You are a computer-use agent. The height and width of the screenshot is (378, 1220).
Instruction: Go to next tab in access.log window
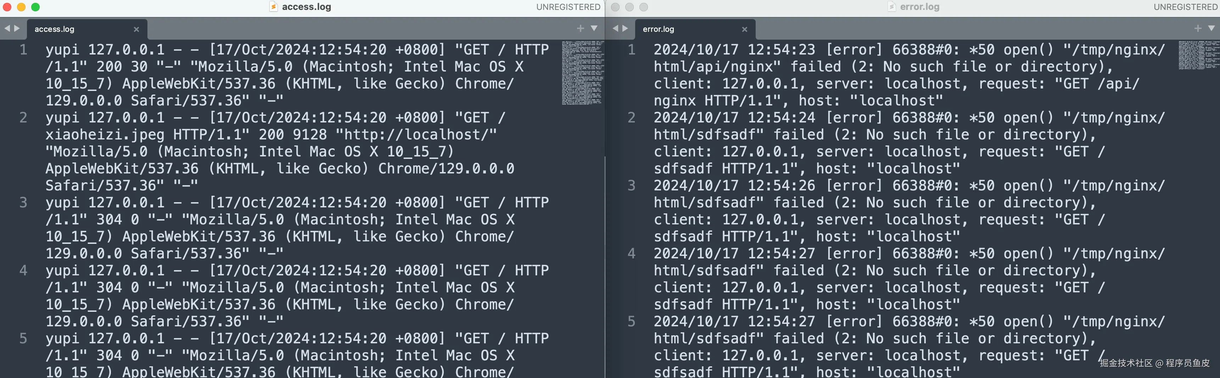(x=17, y=28)
